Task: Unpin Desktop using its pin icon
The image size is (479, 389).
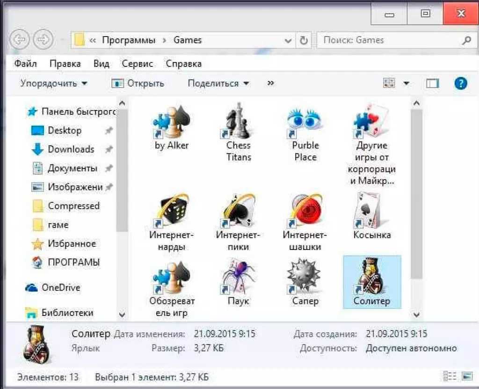Action: pos(109,131)
